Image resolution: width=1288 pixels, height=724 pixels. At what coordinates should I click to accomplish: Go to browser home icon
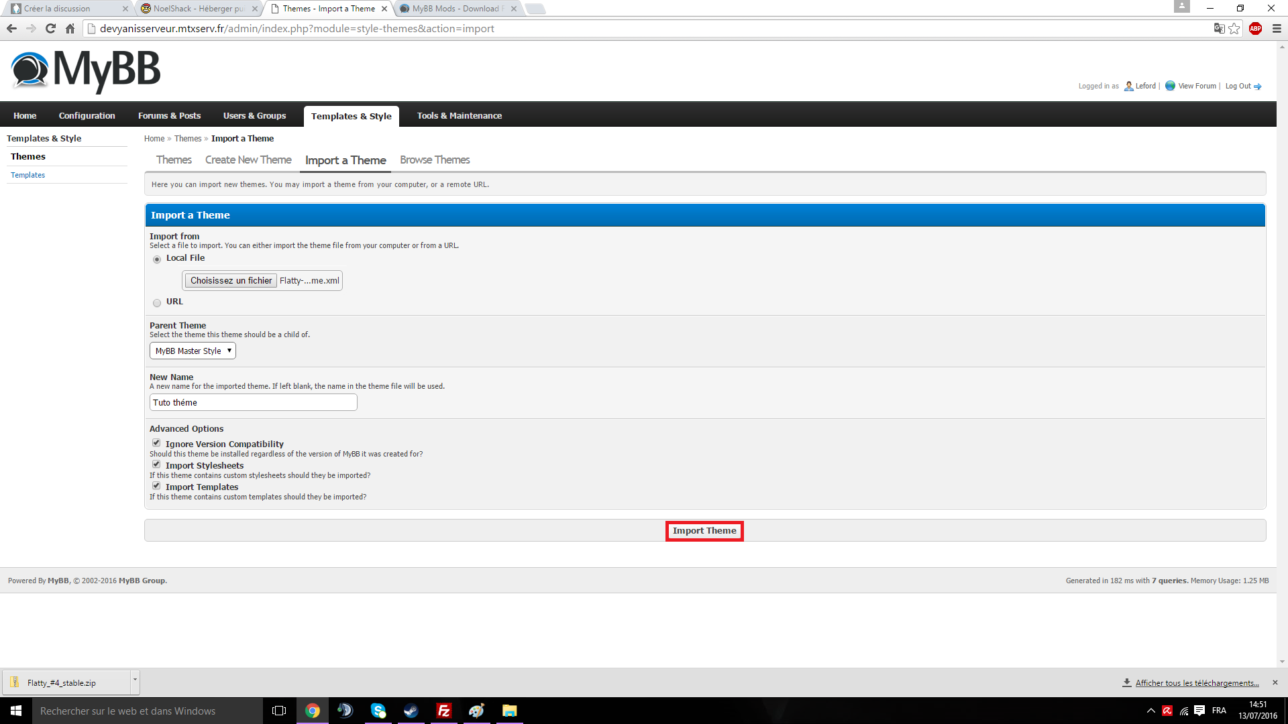pyautogui.click(x=70, y=28)
